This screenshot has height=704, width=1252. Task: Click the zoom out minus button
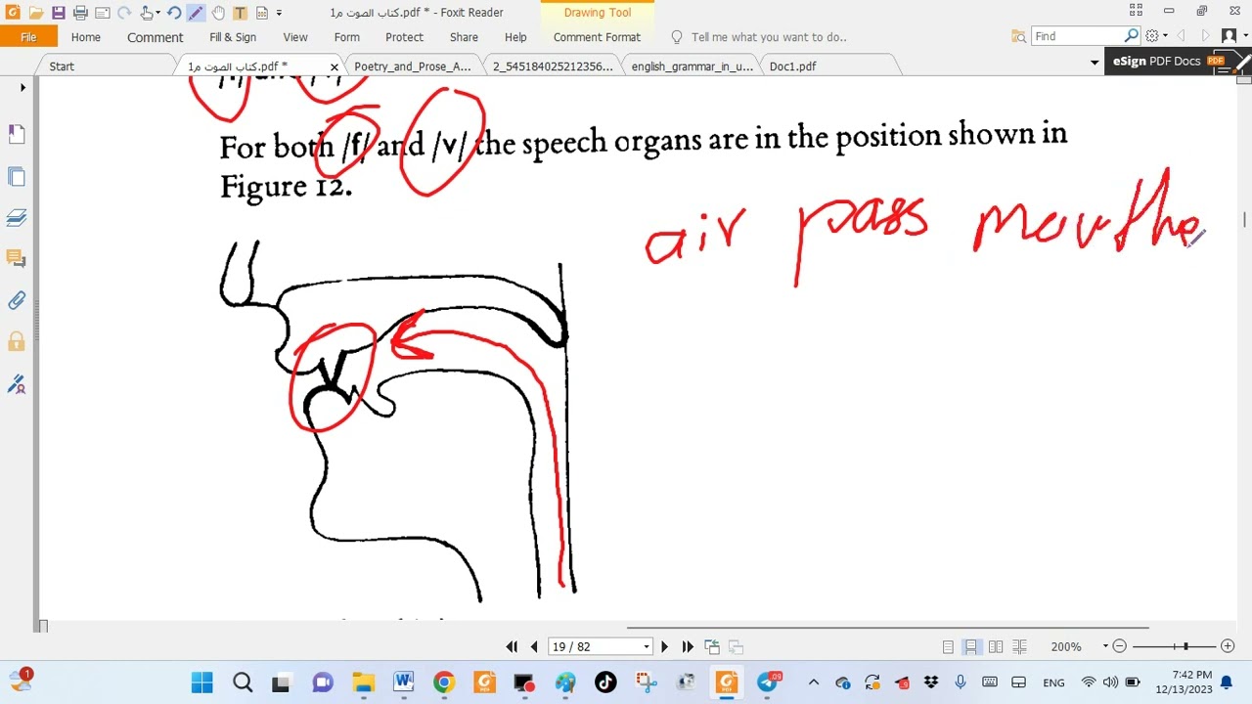click(1120, 646)
